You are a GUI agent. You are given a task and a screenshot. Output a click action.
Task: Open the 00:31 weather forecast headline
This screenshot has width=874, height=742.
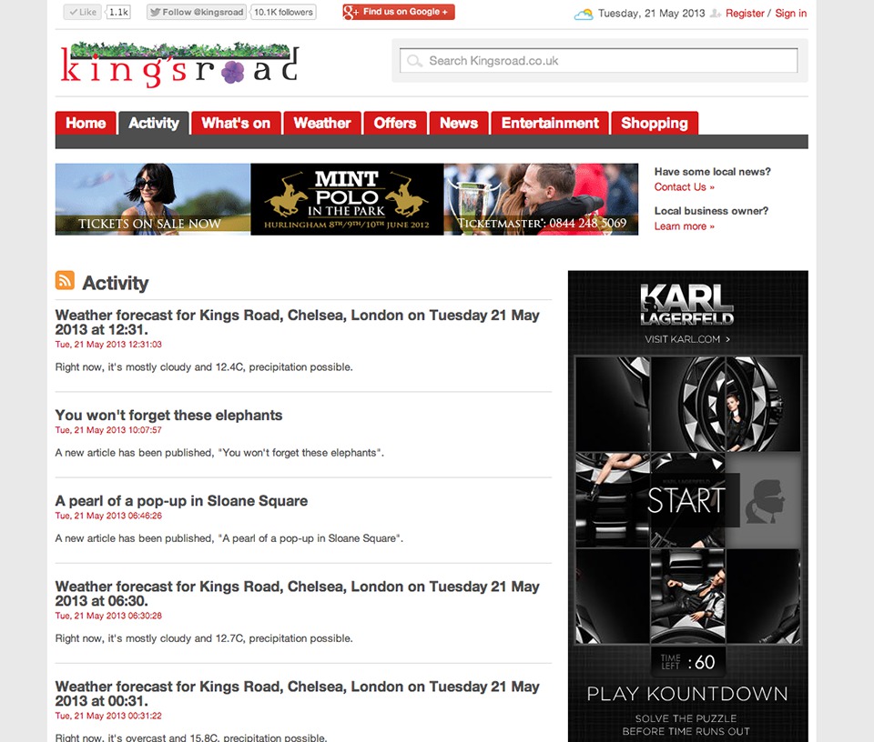click(x=297, y=694)
